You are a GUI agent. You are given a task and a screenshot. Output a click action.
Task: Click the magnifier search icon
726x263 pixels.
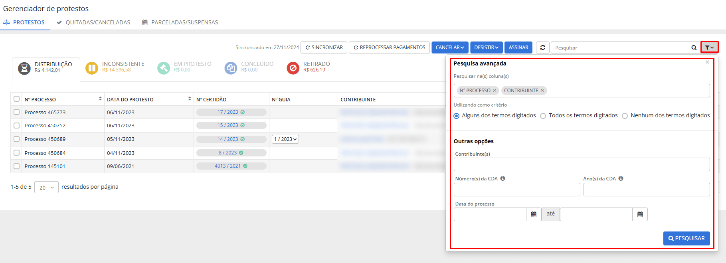coord(694,47)
